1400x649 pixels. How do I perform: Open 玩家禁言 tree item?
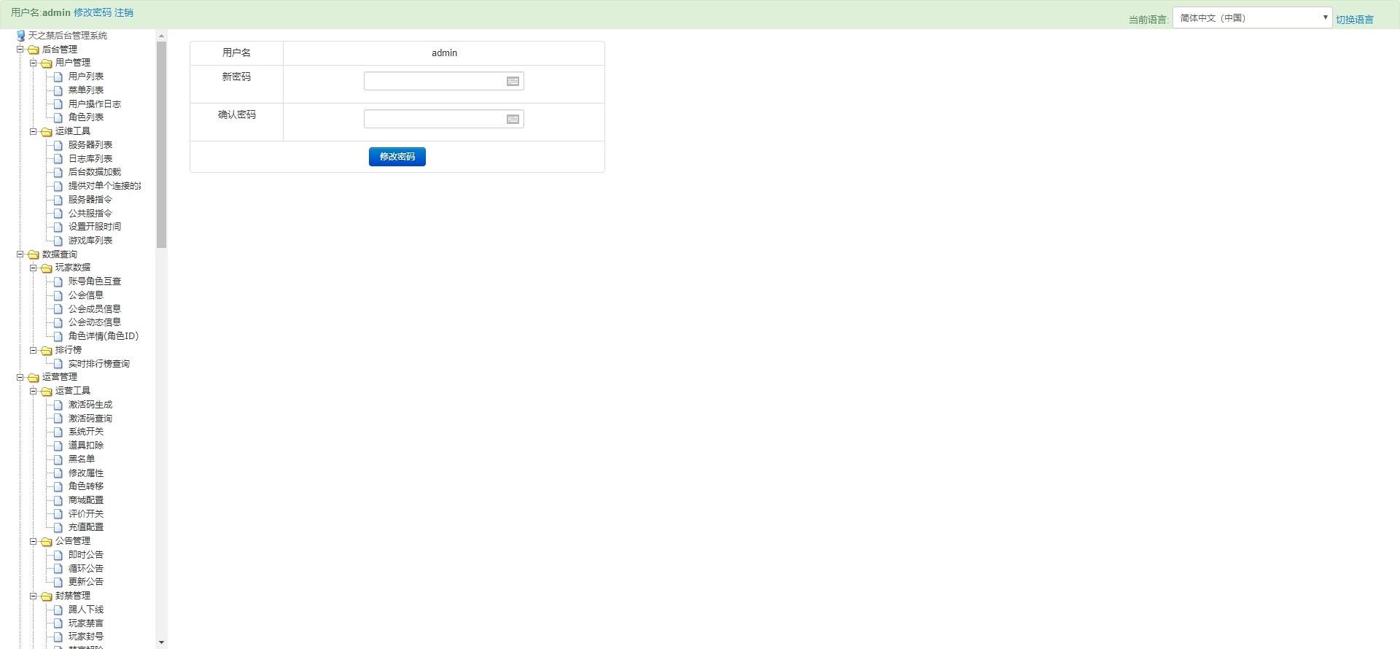[x=86, y=623]
